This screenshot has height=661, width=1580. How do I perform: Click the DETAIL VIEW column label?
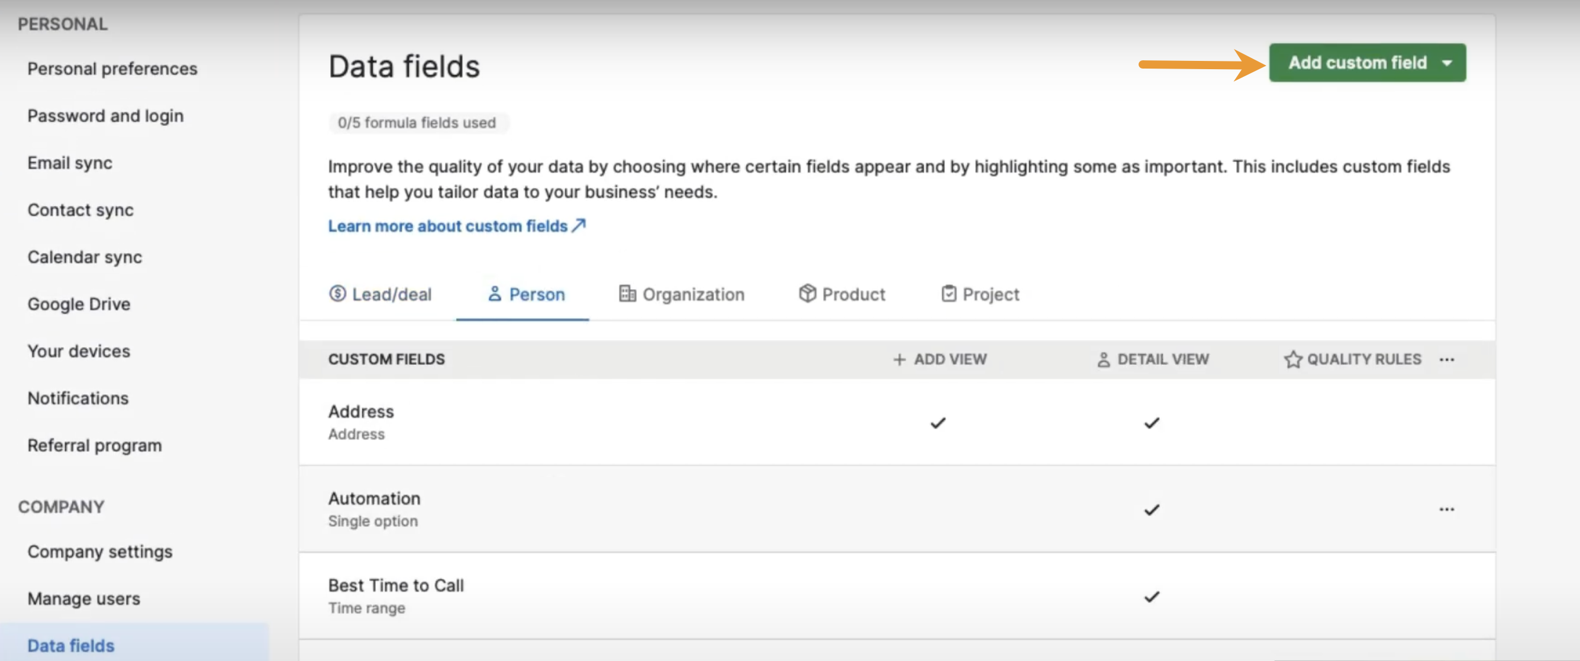click(x=1162, y=359)
